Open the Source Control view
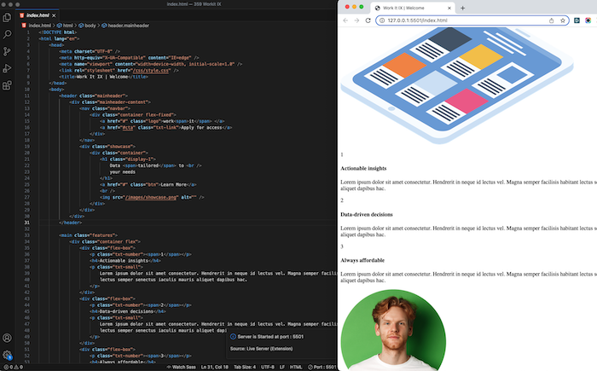Screen dimensions: 597x371 [x=7, y=51]
